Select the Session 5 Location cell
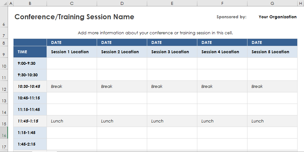This screenshot has width=304, height=152. point(272,52)
